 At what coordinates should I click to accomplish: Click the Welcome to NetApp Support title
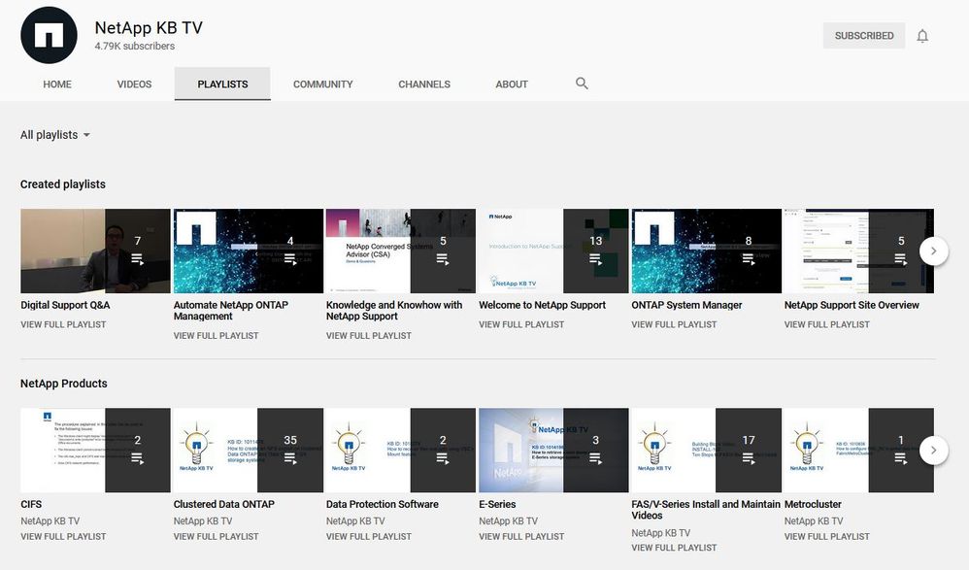542,305
